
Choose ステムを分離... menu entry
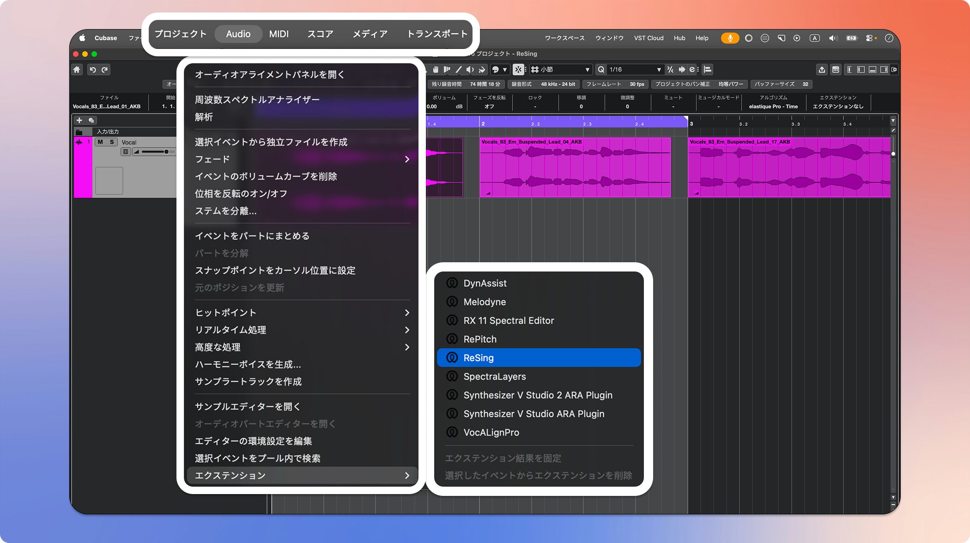[226, 211]
